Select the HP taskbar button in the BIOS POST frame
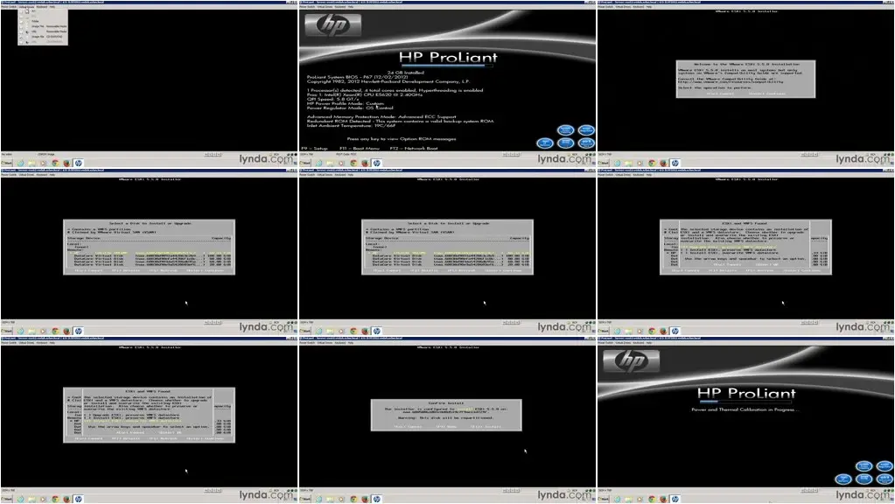The width and height of the screenshot is (895, 504). pos(377,164)
